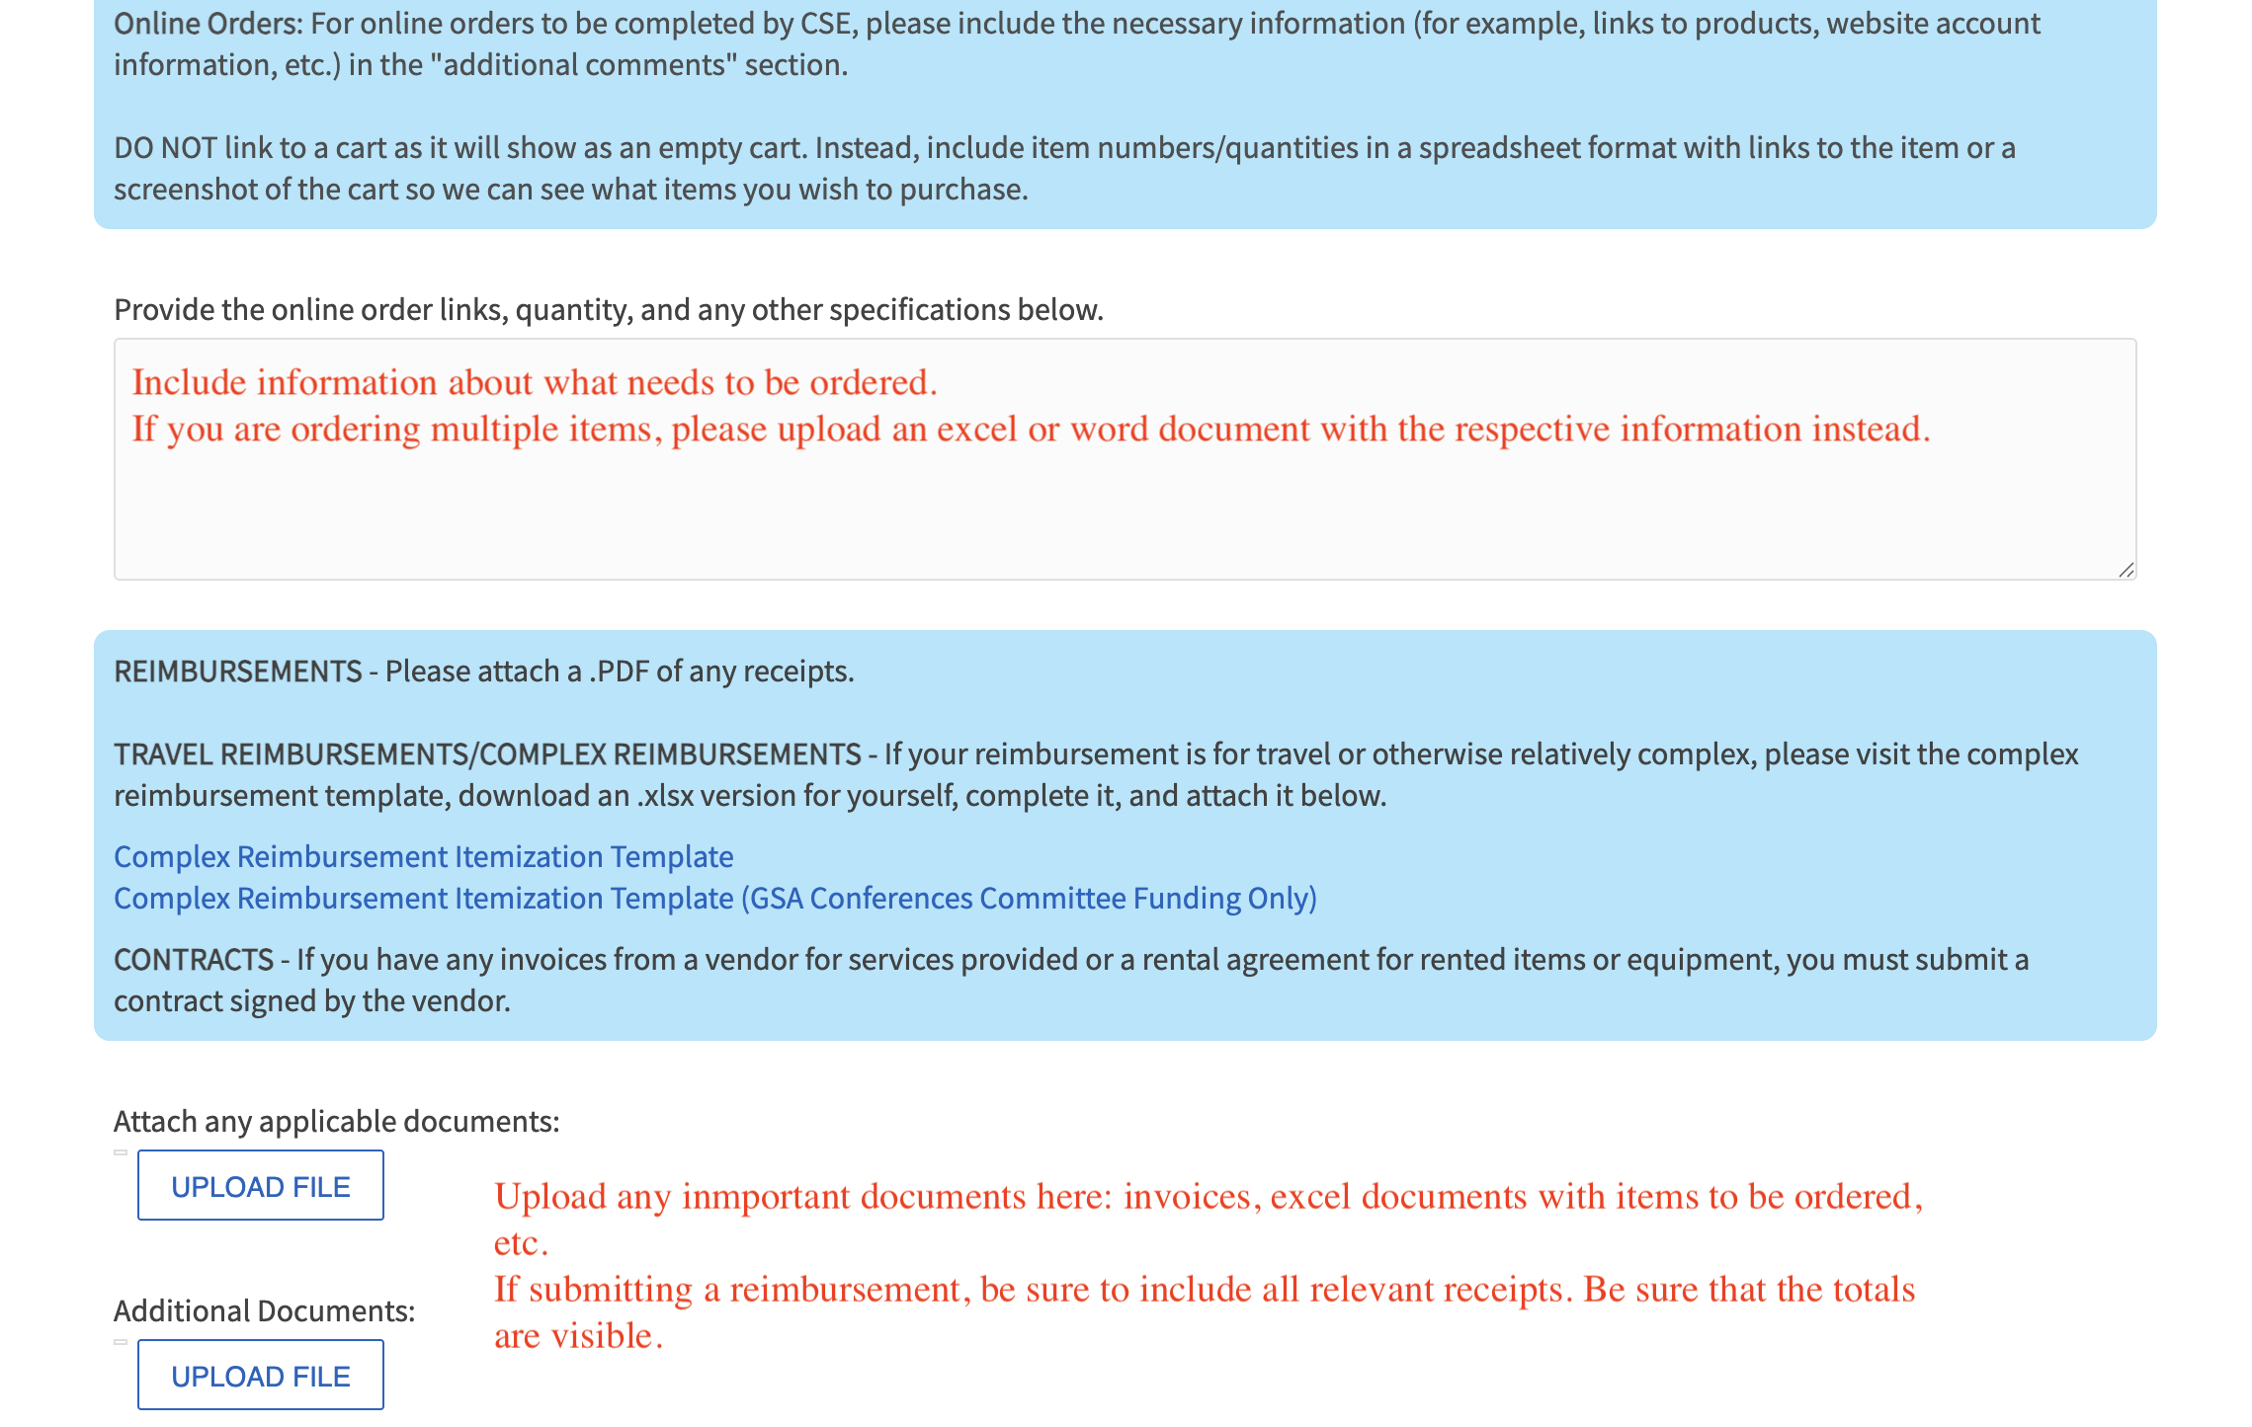This screenshot has width=2252, height=1427.
Task: Click the marker above the first Upload File button
Action: pyautogui.click(x=120, y=1150)
